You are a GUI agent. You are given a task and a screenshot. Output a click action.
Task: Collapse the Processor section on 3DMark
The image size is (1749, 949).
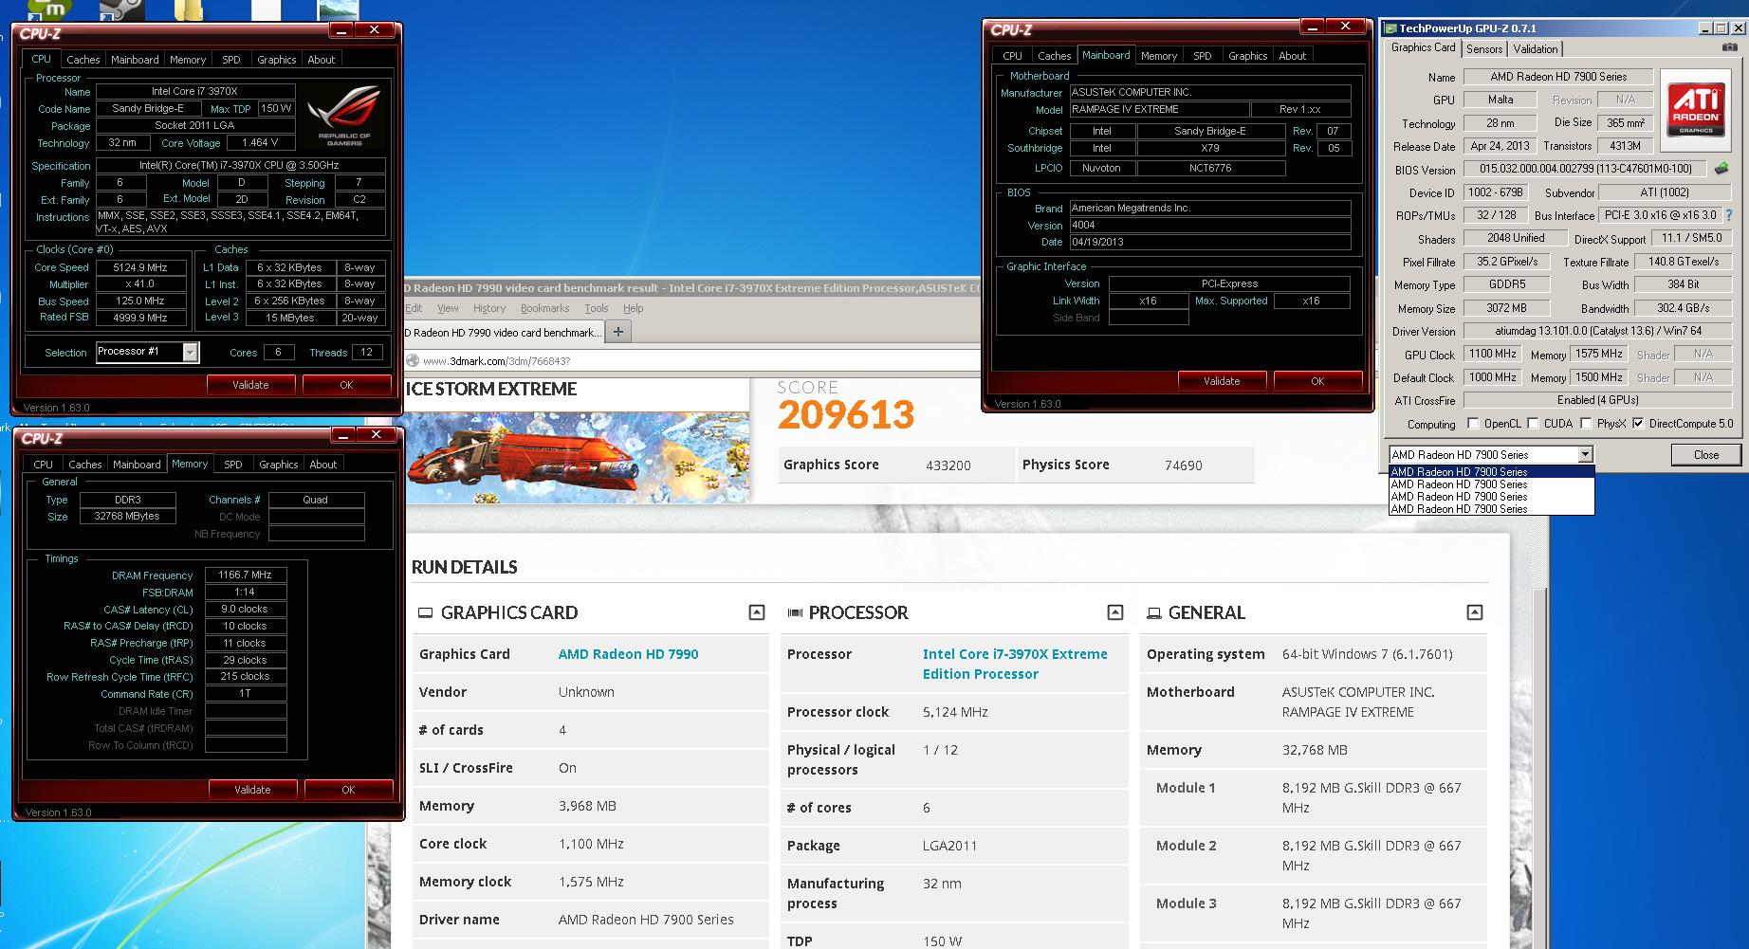coord(1115,612)
